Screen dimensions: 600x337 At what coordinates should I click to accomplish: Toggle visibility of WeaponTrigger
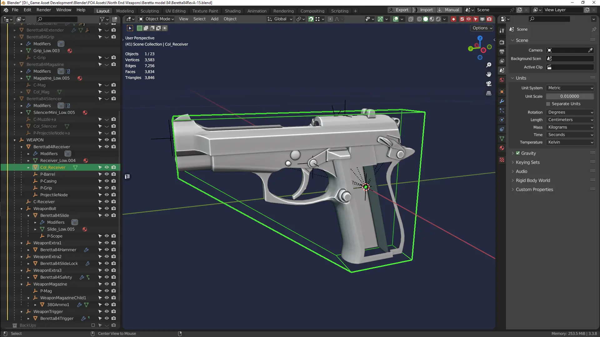pos(107,312)
